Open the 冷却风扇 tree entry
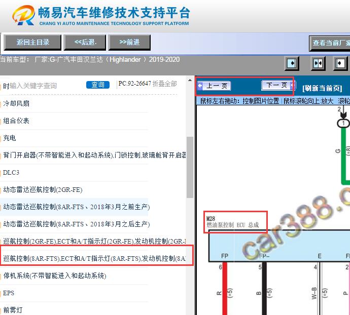The width and height of the screenshot is (350, 315). pos(16,103)
